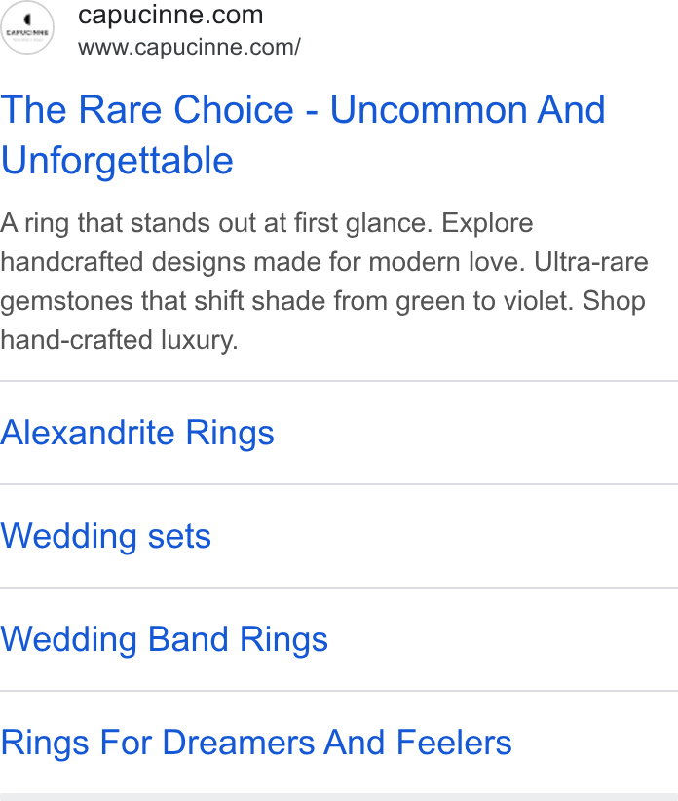This screenshot has width=678, height=801.
Task: Visit Rings For Dreamers And Feelers link
Action: [256, 743]
